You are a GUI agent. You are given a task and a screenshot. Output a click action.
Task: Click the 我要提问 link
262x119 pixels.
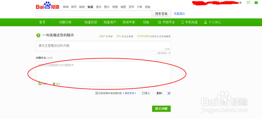pyautogui.click(x=179, y=14)
